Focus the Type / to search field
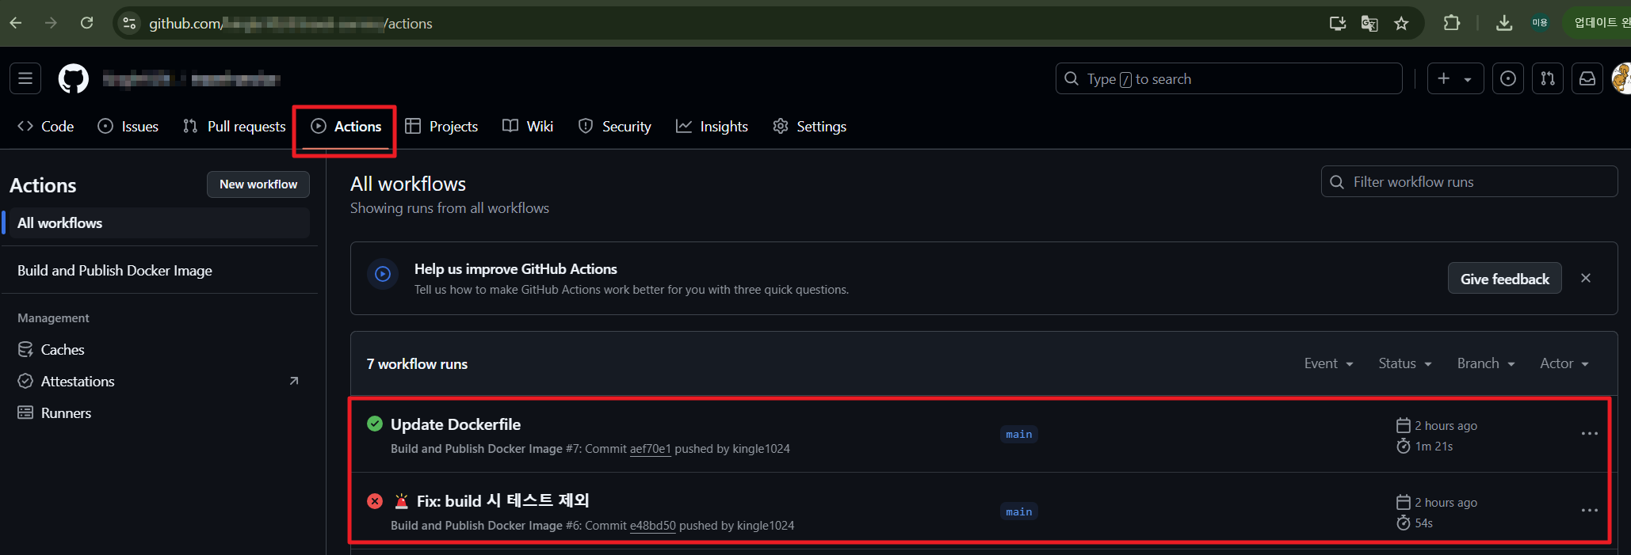Screen dimensions: 1631x555 pyautogui.click(x=1228, y=78)
